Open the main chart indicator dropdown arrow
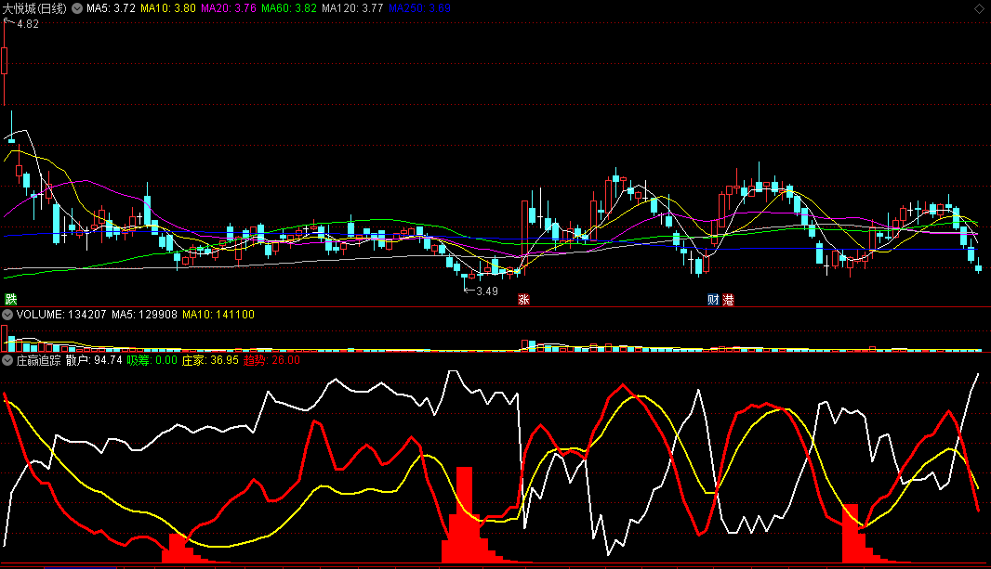This screenshot has width=991, height=569. pyautogui.click(x=77, y=8)
